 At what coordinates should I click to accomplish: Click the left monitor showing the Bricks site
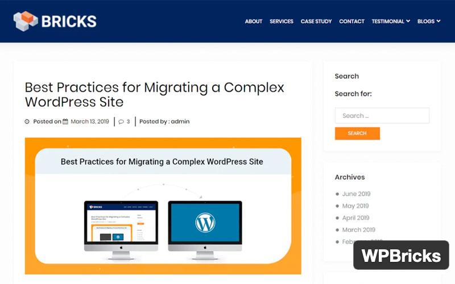(x=121, y=229)
